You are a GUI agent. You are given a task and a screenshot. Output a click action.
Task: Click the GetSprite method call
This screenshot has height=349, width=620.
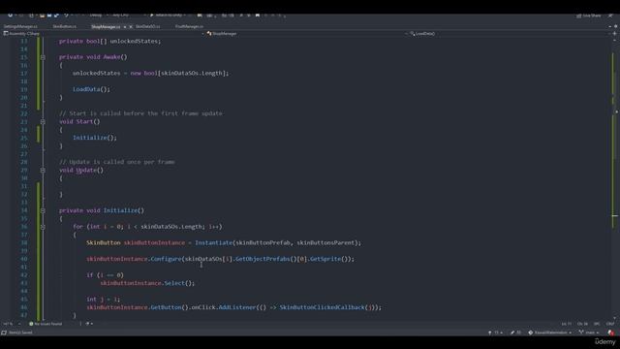[x=325, y=259]
